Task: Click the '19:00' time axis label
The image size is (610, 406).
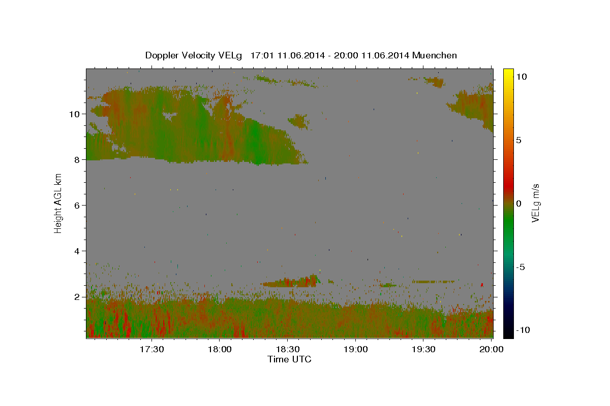Action: point(355,349)
